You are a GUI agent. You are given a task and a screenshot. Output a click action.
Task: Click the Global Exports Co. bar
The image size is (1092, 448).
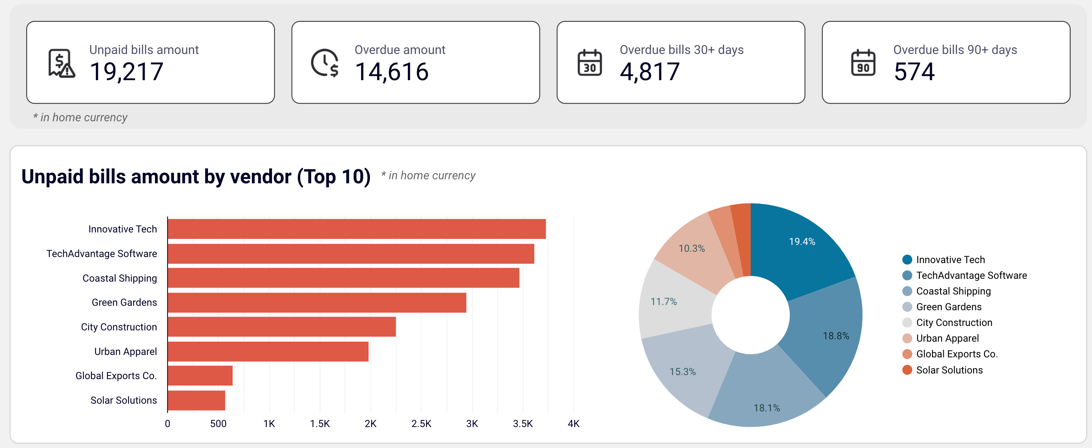200,375
